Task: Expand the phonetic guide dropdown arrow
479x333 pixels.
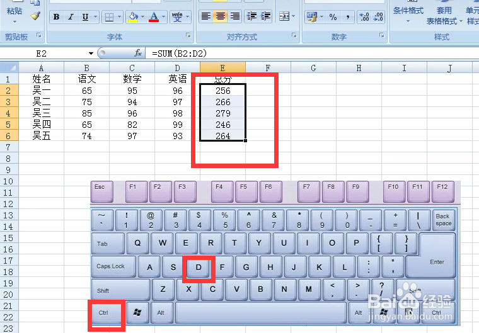Action: tap(188, 17)
